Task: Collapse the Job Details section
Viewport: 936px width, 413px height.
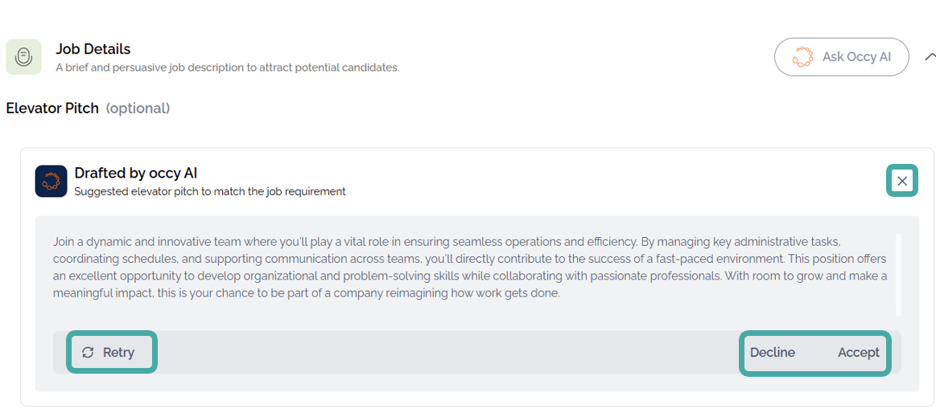Action: pyautogui.click(x=930, y=57)
